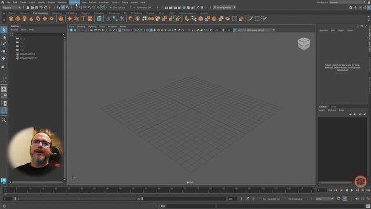Toggle select by component type mode

67,8
